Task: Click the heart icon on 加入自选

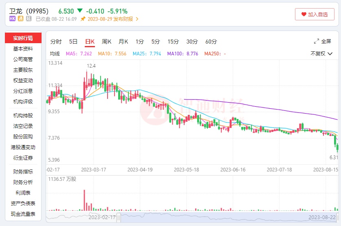Action: (304, 14)
